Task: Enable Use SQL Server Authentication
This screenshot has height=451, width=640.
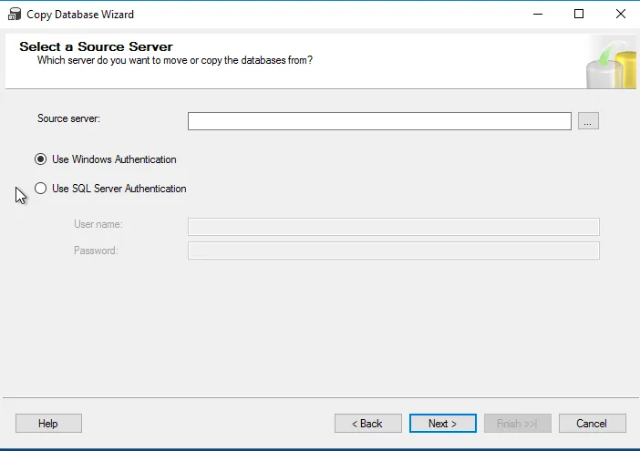Action: pyautogui.click(x=40, y=189)
